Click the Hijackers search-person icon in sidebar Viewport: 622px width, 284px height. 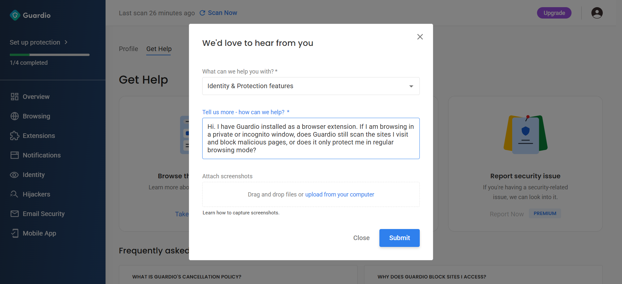(x=14, y=194)
